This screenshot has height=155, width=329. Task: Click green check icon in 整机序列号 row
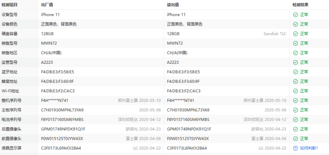pyautogui.click(x=295, y=101)
